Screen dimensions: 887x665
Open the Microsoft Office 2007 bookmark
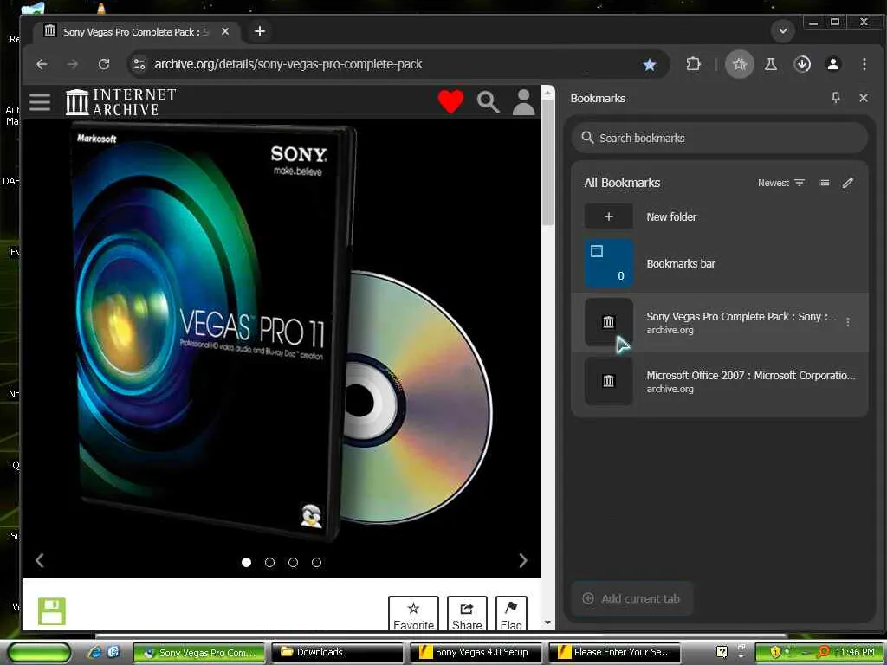pyautogui.click(x=720, y=381)
